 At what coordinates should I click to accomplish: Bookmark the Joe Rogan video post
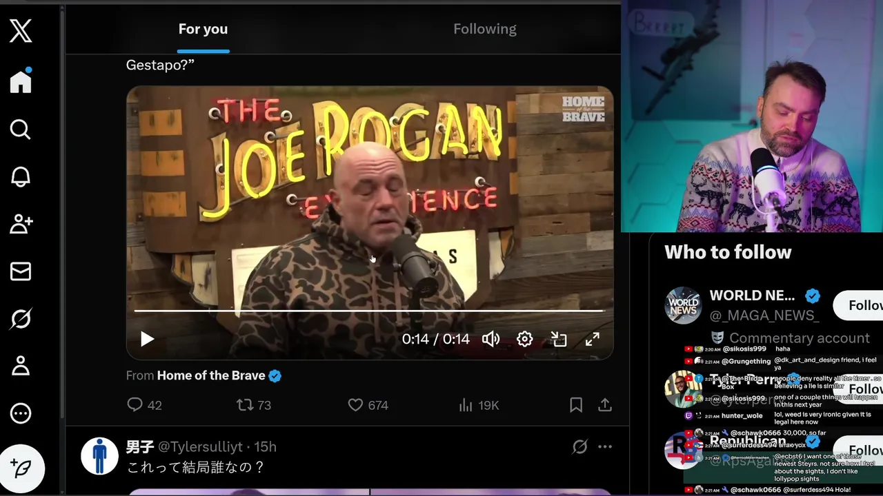pyautogui.click(x=576, y=405)
